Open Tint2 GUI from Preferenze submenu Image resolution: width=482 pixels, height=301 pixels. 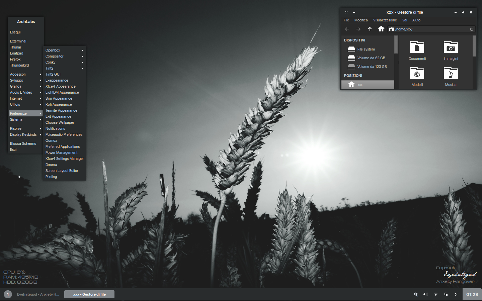click(x=64, y=74)
